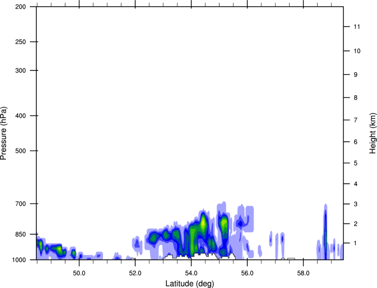The image size is (377, 288).
Task: Click the 8 km height label
Action: point(355,97)
